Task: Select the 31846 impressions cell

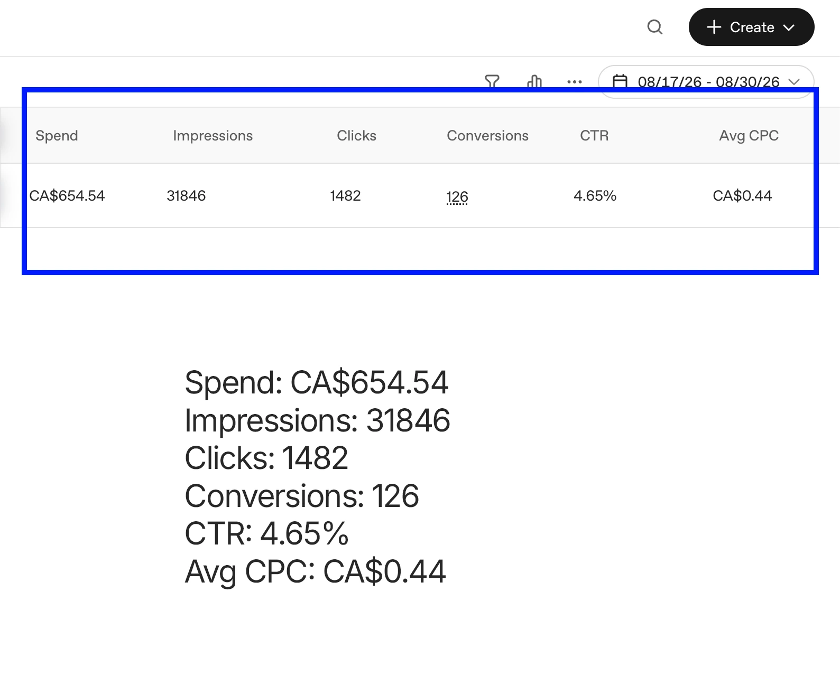Action: coord(186,196)
